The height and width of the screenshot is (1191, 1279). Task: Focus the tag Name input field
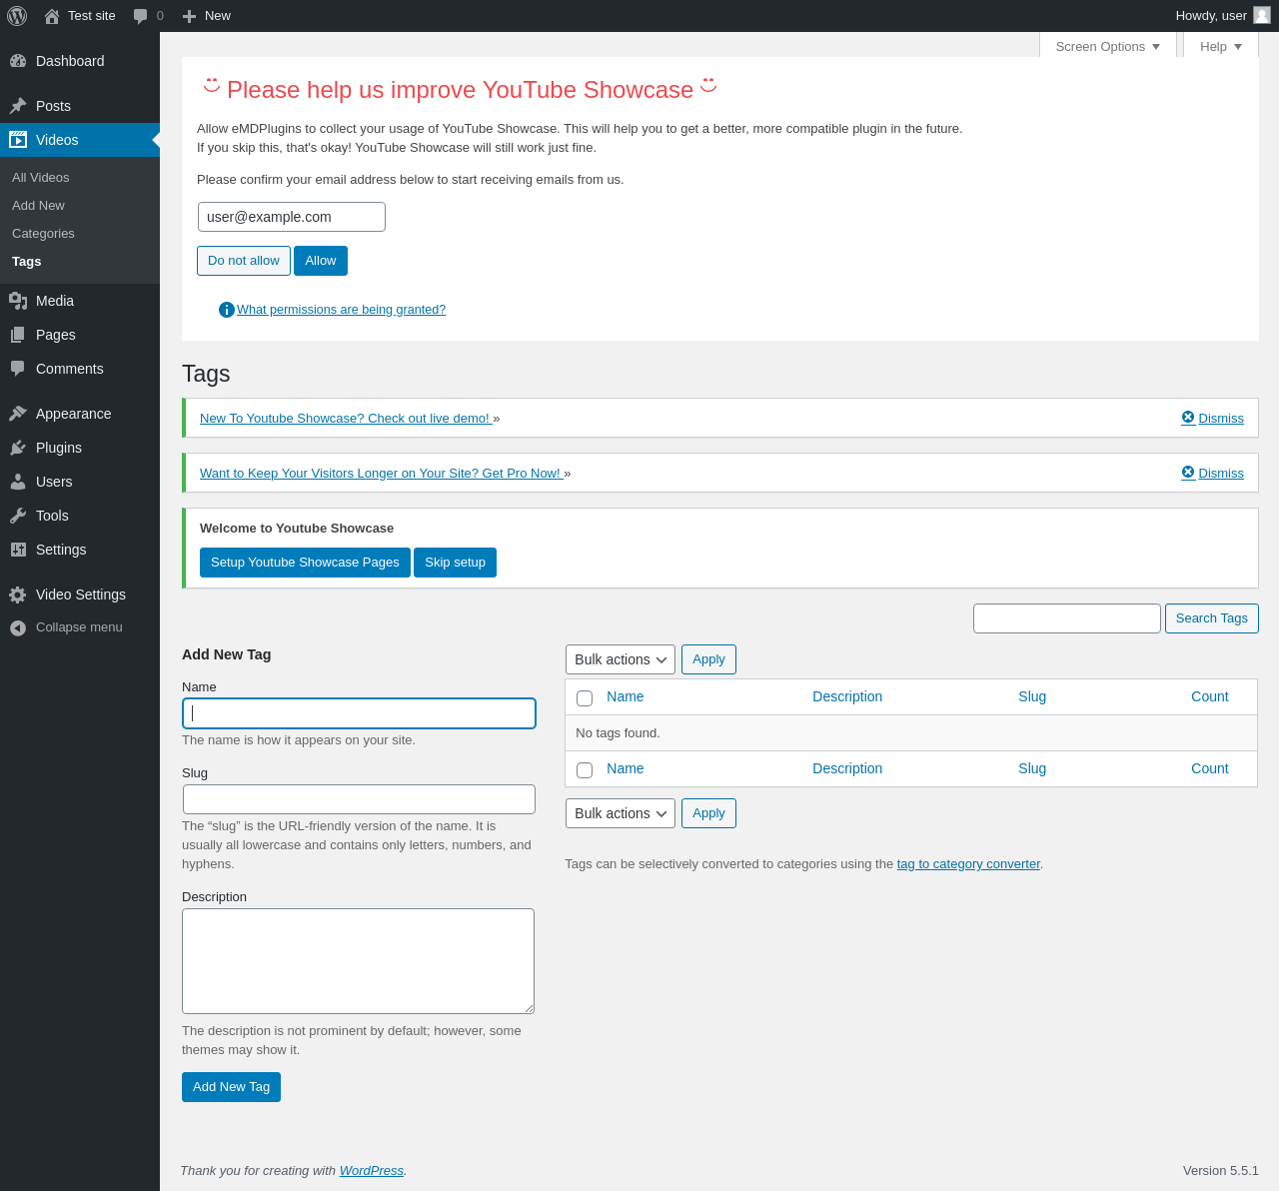click(x=359, y=713)
